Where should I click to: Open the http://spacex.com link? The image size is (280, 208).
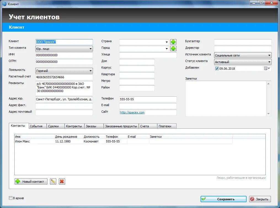pos(132,112)
